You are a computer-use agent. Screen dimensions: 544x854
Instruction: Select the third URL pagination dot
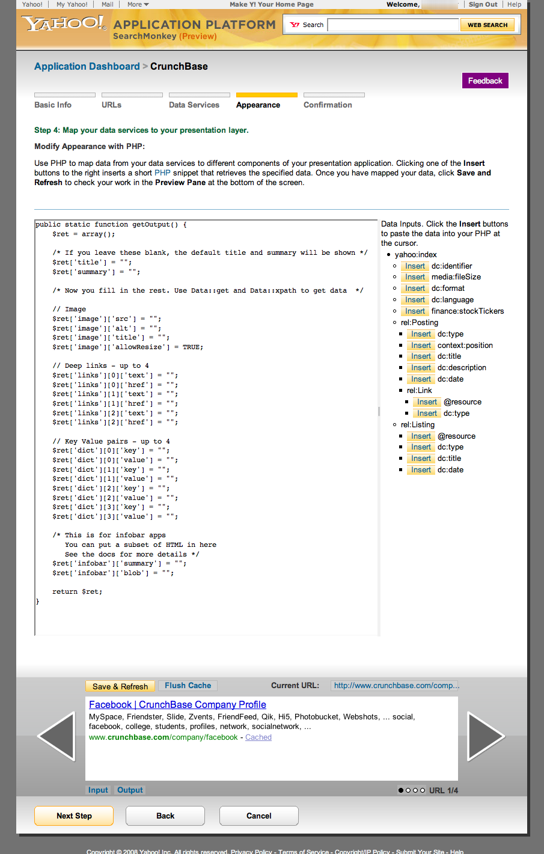point(415,790)
